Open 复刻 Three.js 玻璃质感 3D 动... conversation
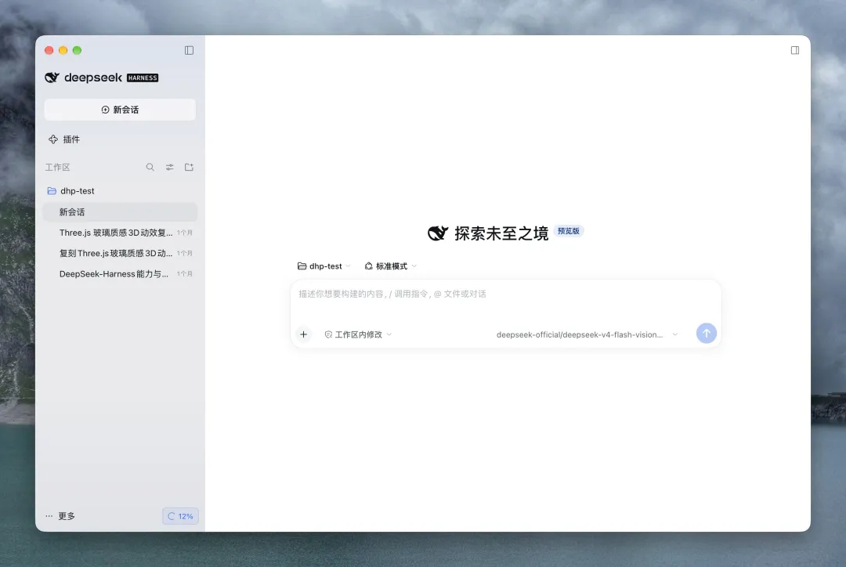Viewport: 846px width, 567px height. (x=120, y=253)
